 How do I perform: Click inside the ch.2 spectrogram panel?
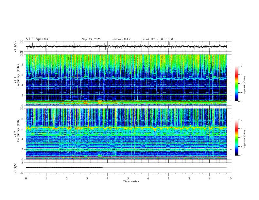[126, 134]
